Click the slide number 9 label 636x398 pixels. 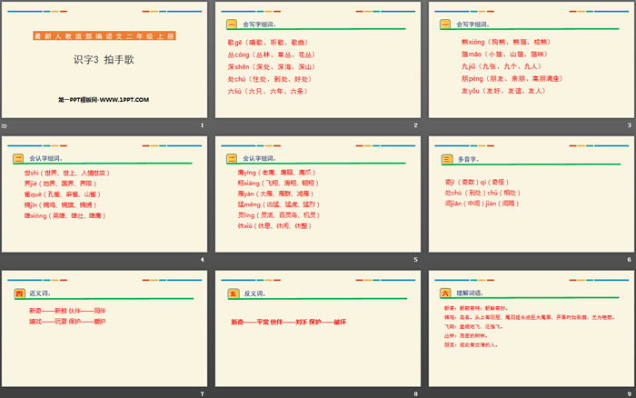click(629, 393)
